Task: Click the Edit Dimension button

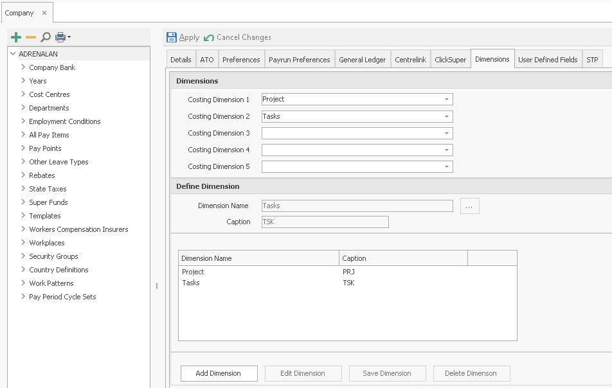Action: tap(303, 373)
